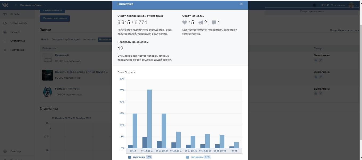The image size is (362, 160).
Task: Click the Статистика bar chart sidebar icon
Action: [5, 41]
